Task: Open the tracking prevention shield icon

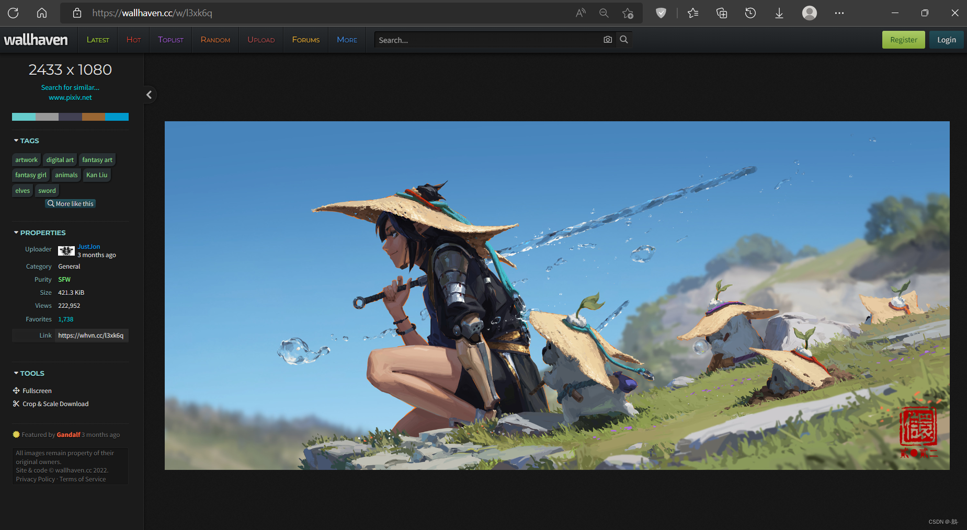Action: point(661,13)
